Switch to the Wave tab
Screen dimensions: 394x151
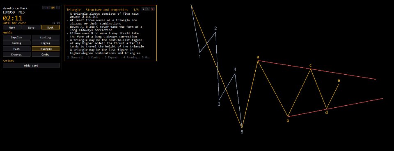(x=31, y=27)
